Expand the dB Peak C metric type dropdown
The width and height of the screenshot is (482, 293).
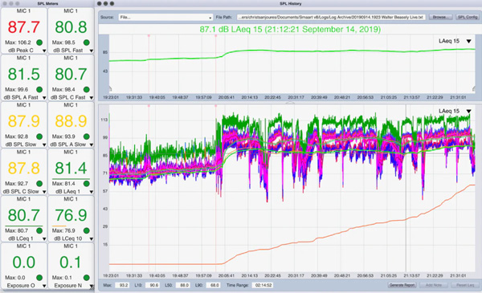(x=44, y=51)
